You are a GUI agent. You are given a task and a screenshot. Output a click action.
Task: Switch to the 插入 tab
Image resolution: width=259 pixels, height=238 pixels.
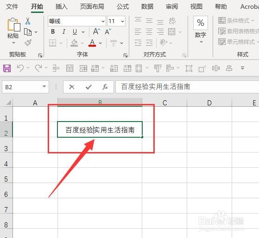pyautogui.click(x=61, y=6)
